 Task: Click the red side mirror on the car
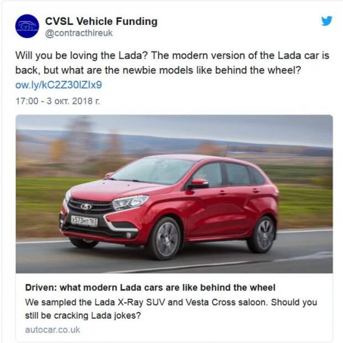tap(199, 183)
